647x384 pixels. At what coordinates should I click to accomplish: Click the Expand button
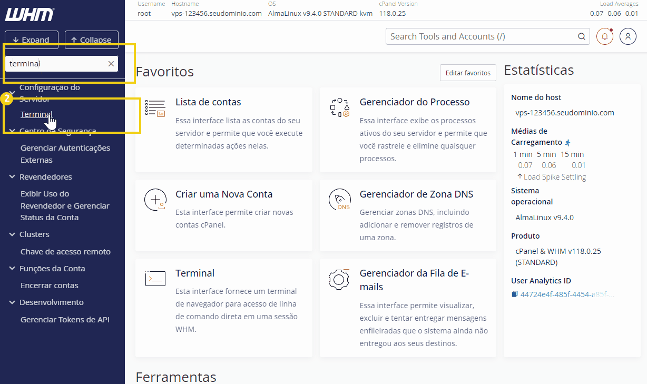tap(32, 40)
